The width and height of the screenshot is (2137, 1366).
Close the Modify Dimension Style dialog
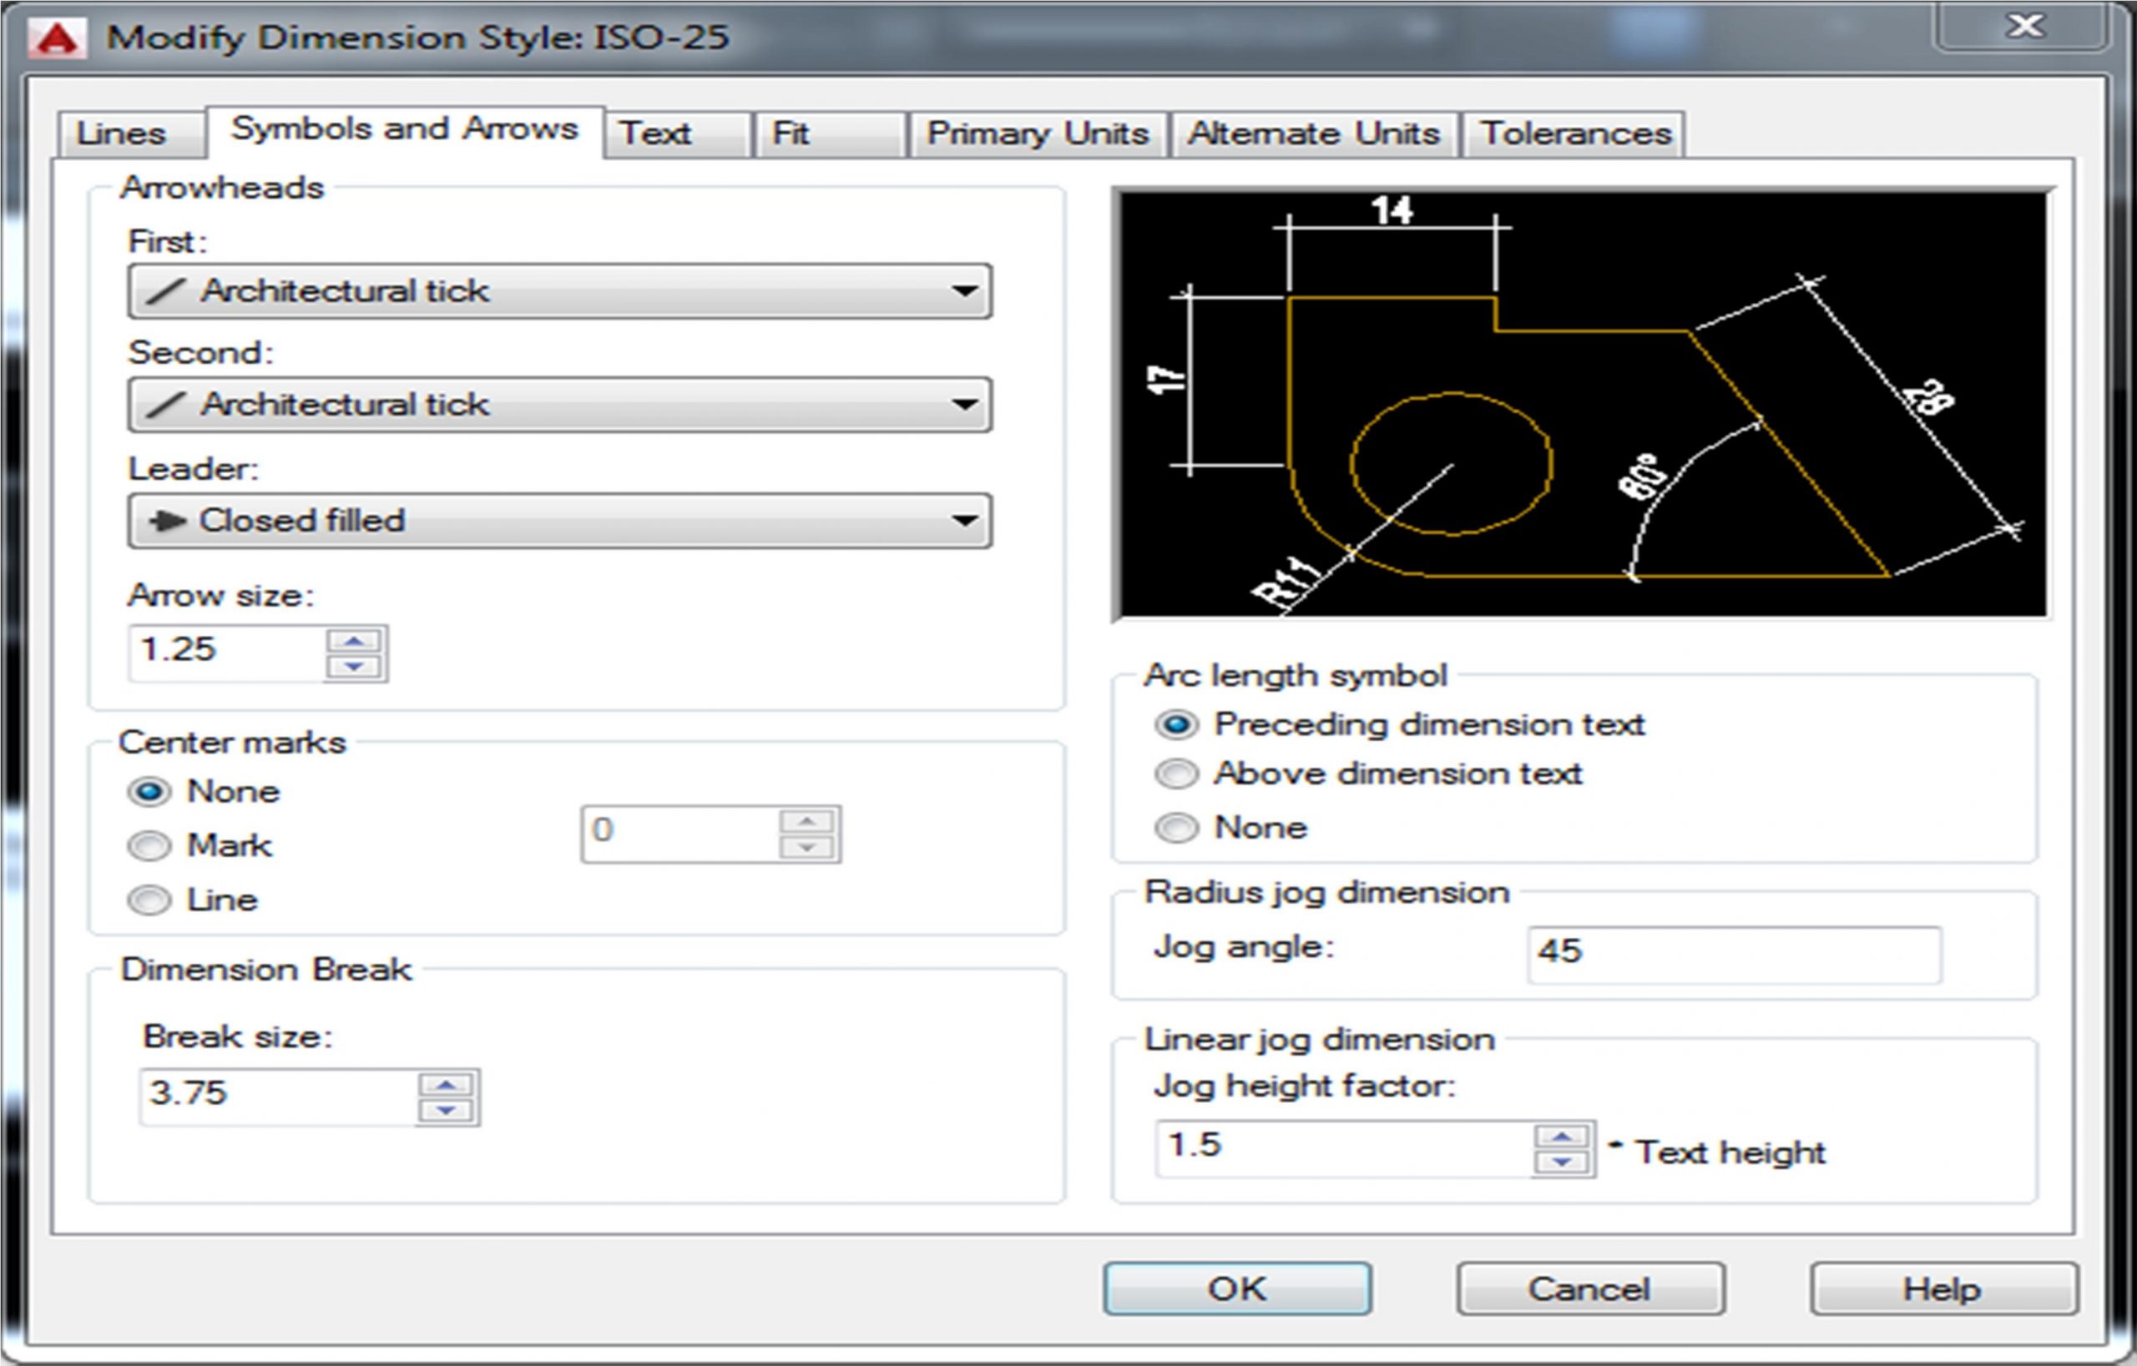pyautogui.click(x=2025, y=27)
